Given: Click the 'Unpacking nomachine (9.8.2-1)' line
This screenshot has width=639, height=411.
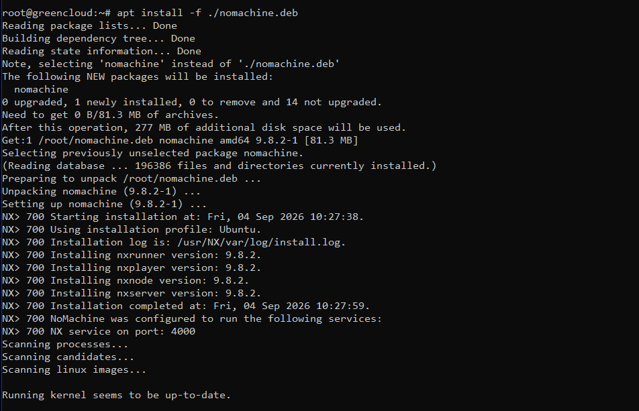Looking at the screenshot, I should click(101, 191).
